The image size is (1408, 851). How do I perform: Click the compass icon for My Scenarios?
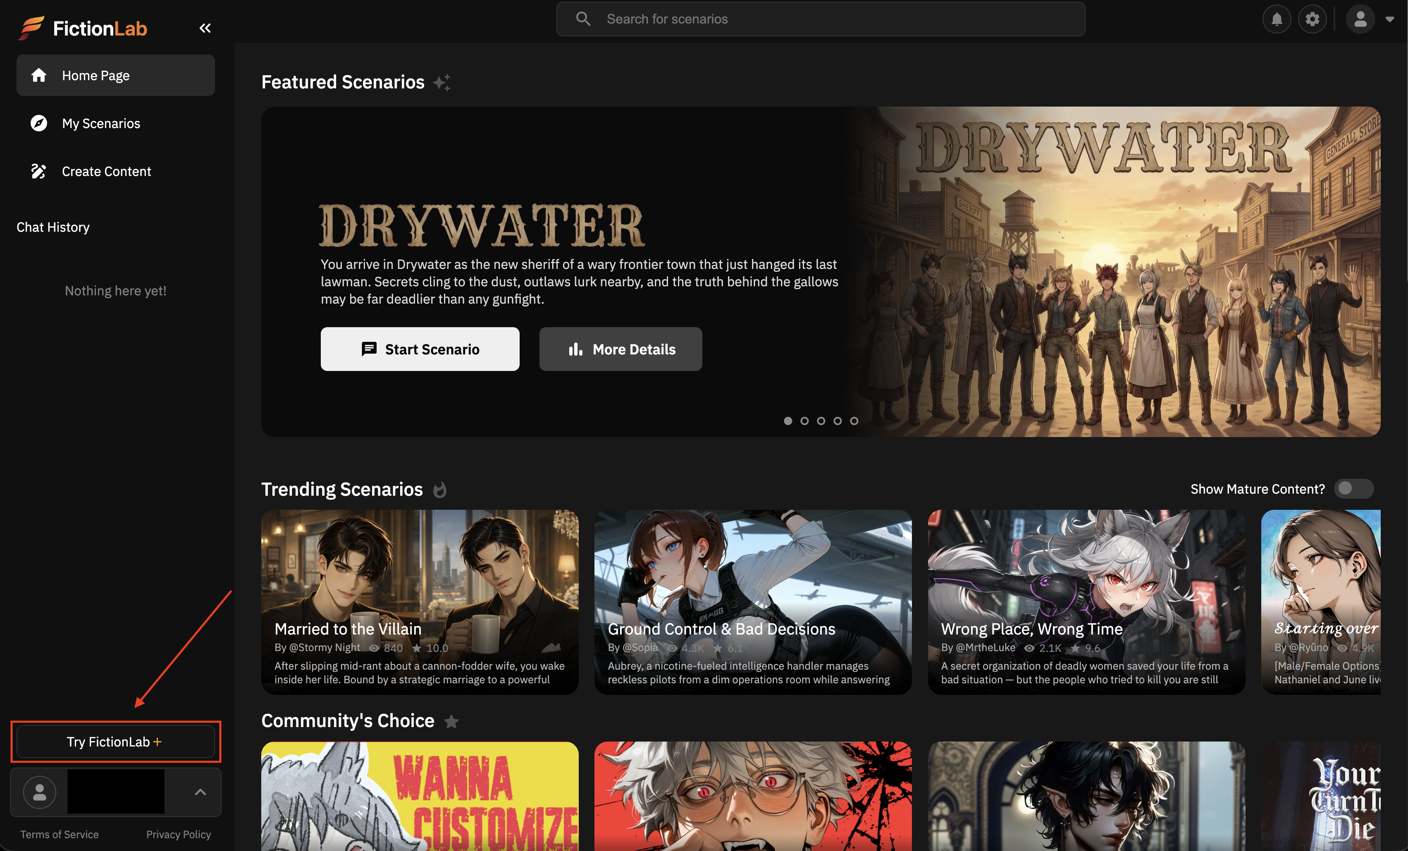pos(38,124)
